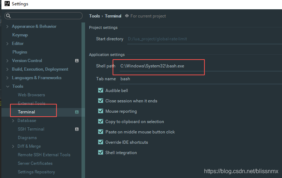Click the For current project icon
The height and width of the screenshot is (178, 282).
[127, 16]
